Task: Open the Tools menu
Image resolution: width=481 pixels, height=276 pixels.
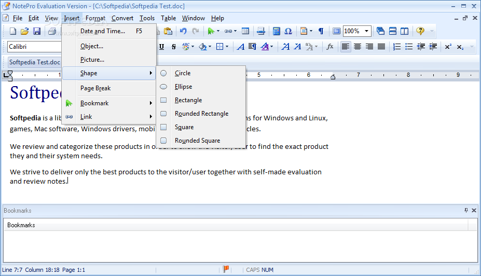Action: pos(147,18)
